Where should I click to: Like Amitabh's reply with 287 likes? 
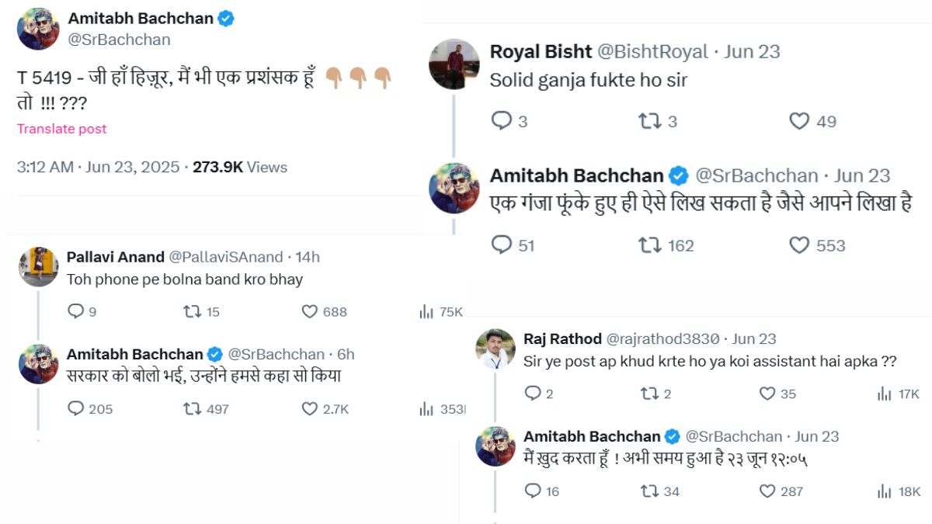[x=767, y=491]
